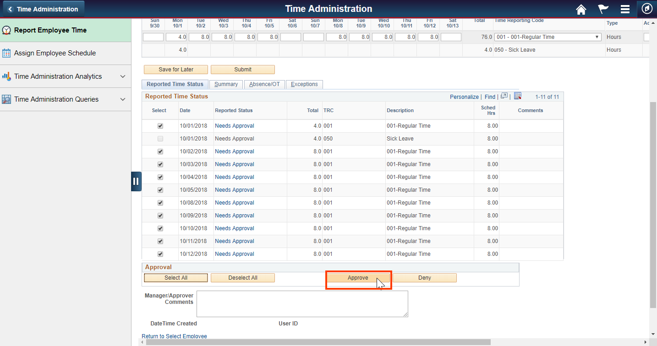Open the Actions List hamburger menu icon
The width and height of the screenshot is (657, 346).
(624, 9)
